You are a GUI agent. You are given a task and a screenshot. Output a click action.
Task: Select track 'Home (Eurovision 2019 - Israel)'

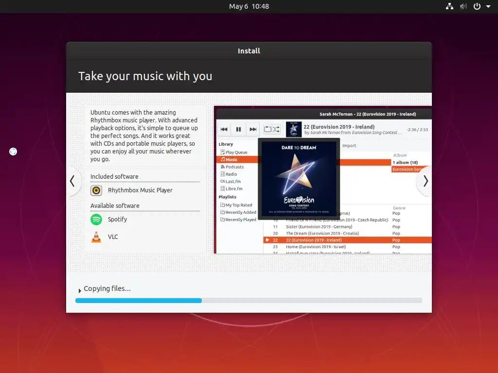tap(347, 247)
